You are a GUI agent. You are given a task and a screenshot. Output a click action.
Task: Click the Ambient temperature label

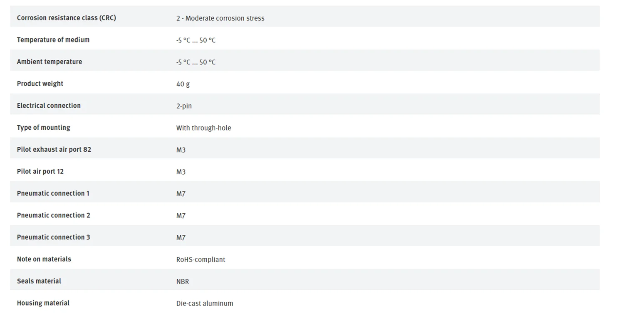click(49, 62)
